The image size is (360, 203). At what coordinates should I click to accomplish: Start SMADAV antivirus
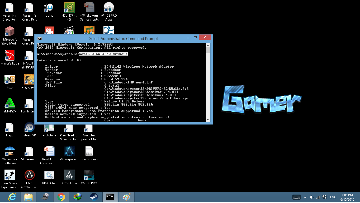coord(10,103)
